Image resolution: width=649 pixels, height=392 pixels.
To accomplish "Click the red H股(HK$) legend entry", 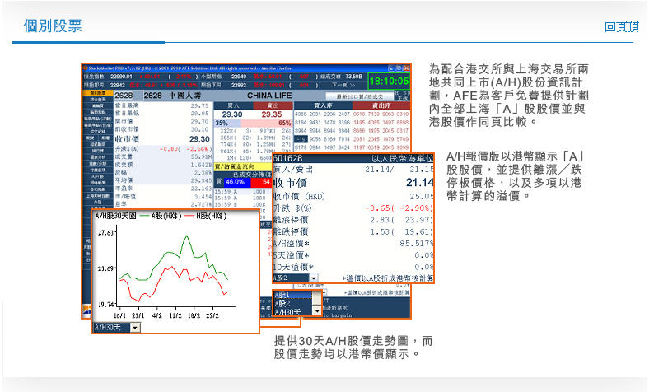I will [x=206, y=216].
